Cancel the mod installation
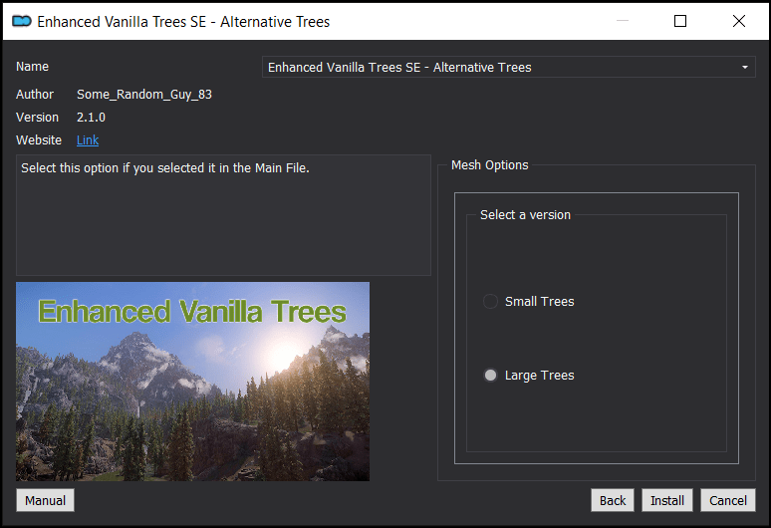The image size is (771, 528). coord(728,500)
